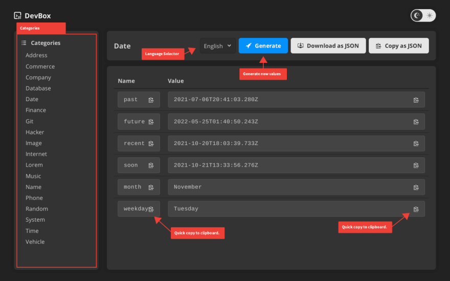The image size is (450, 281).
Task: Click the 'Date' panel heading
Action: pos(122,46)
